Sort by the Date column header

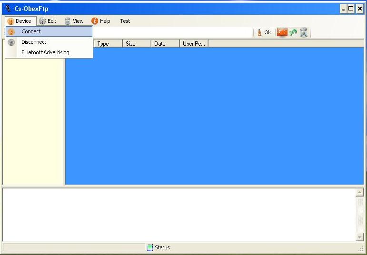[x=165, y=44]
